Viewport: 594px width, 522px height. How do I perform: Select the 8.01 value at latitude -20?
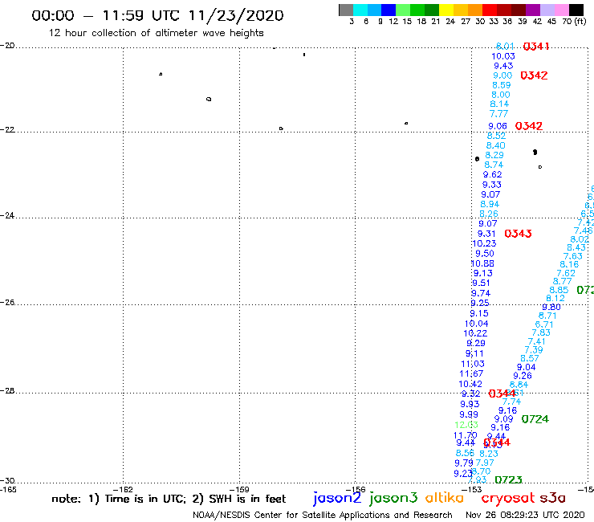(505, 47)
